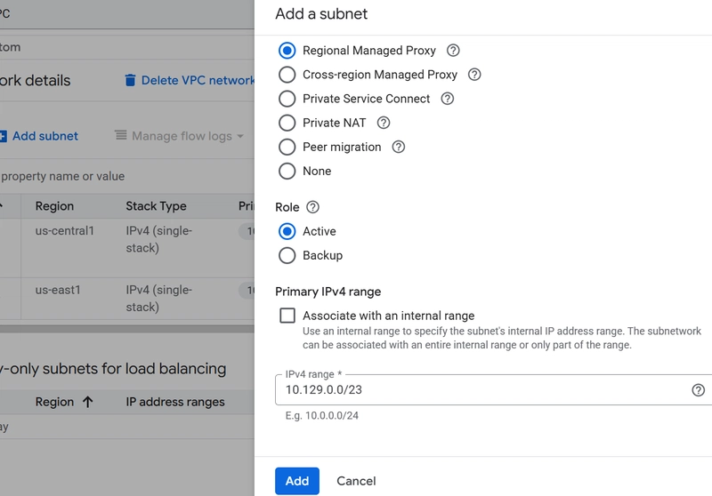Choose the Backup role radio button
Screen dimensions: 712x496
287,255
